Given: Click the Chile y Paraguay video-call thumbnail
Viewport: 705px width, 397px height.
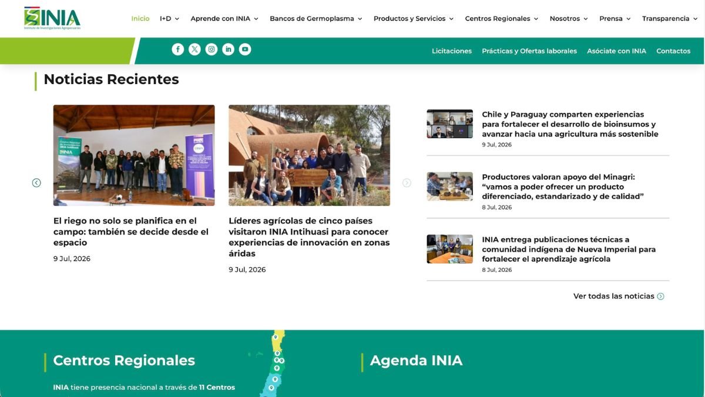Looking at the screenshot, I should 449,124.
